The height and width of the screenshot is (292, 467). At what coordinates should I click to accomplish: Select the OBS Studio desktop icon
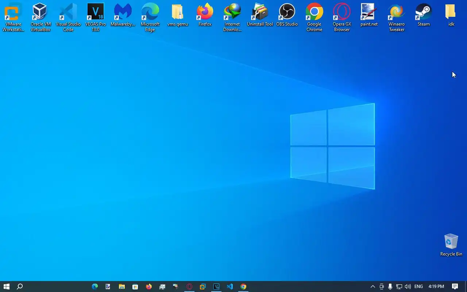pyautogui.click(x=287, y=15)
